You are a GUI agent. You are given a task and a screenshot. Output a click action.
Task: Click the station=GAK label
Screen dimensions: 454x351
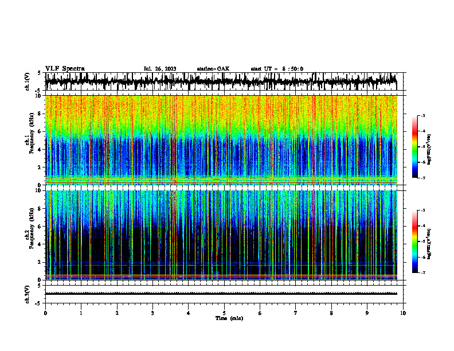tap(213, 69)
